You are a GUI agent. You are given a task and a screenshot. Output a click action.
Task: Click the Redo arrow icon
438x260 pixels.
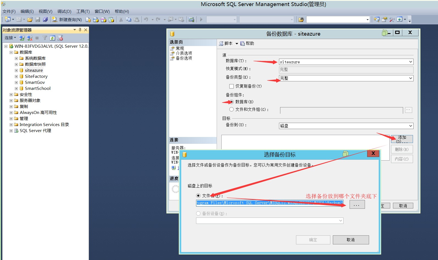click(x=158, y=19)
